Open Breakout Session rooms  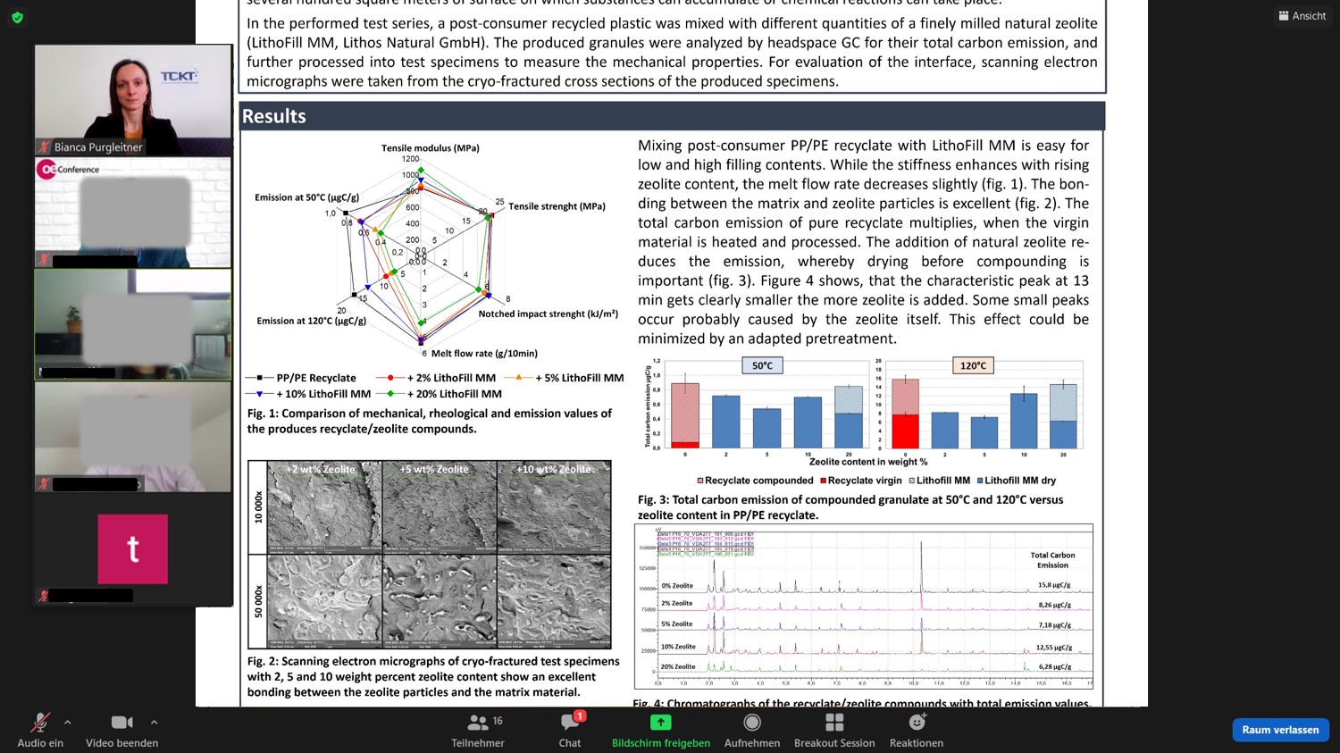[x=834, y=730]
